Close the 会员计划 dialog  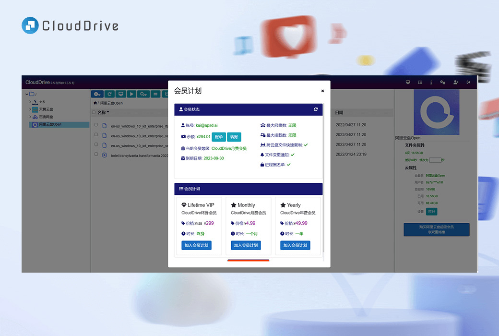point(322,91)
